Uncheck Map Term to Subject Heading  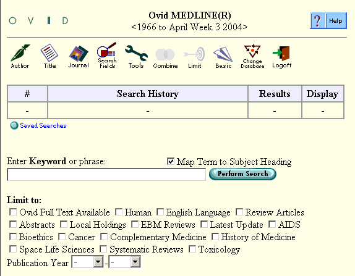(x=171, y=161)
